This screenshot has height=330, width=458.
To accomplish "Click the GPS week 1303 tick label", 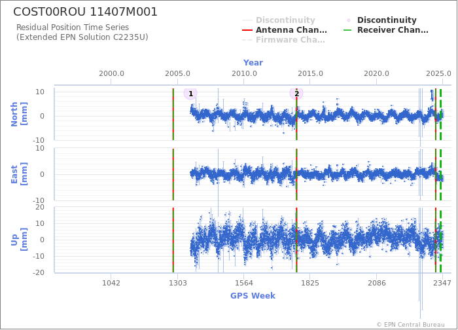I will [x=178, y=283].
